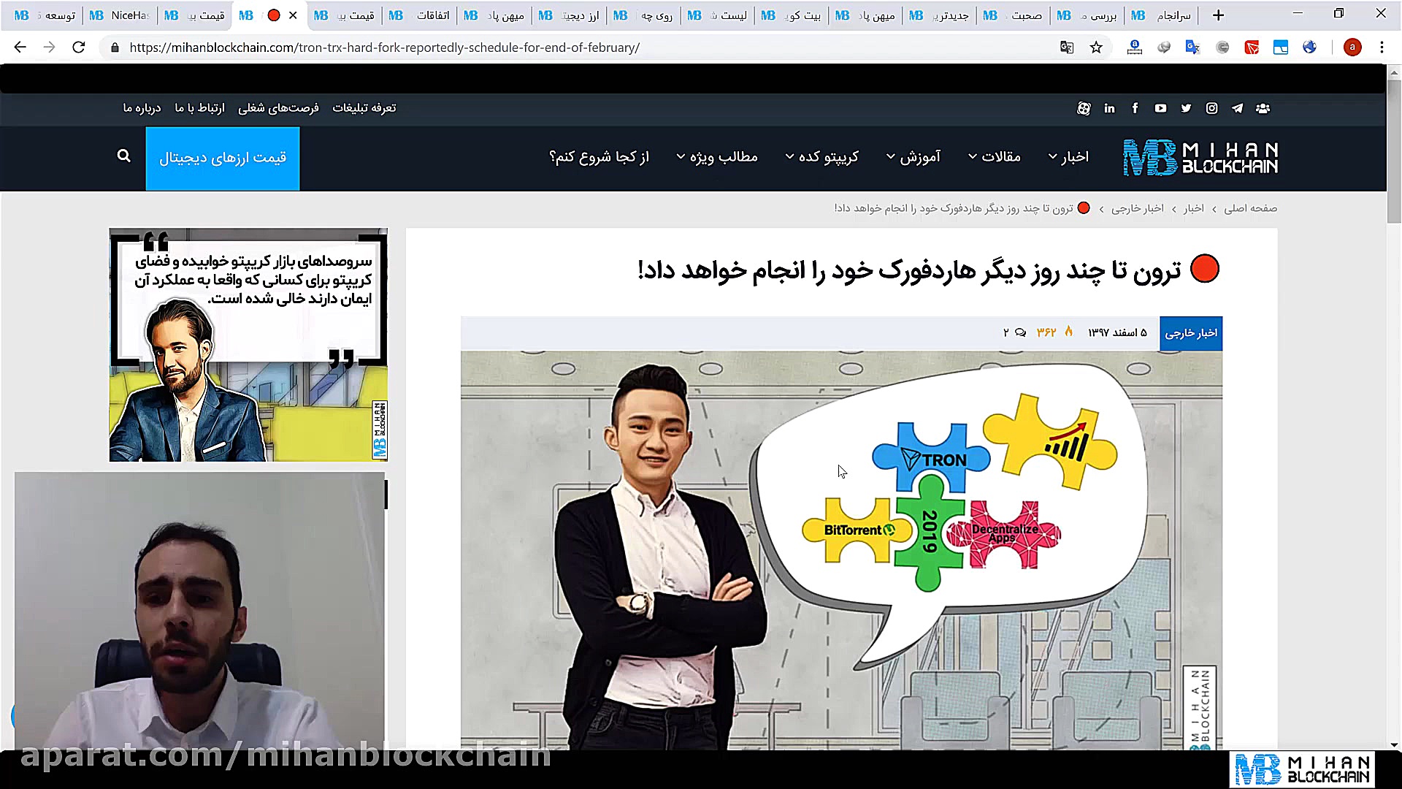Screen dimensions: 1402x789
Task: Click the date ۵ اسفند ۱۳۹۷ text
Action: pos(1117,333)
